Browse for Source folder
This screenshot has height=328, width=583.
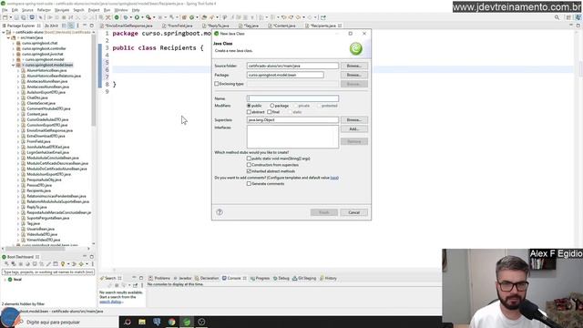tap(354, 66)
